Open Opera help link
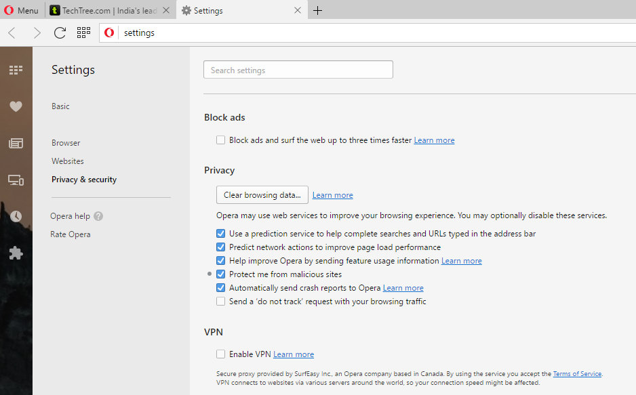The image size is (636, 395). pyautogui.click(x=70, y=216)
